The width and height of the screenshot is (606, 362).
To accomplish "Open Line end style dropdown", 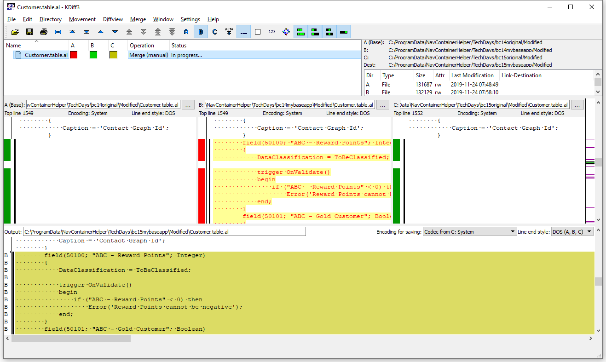I will point(572,232).
